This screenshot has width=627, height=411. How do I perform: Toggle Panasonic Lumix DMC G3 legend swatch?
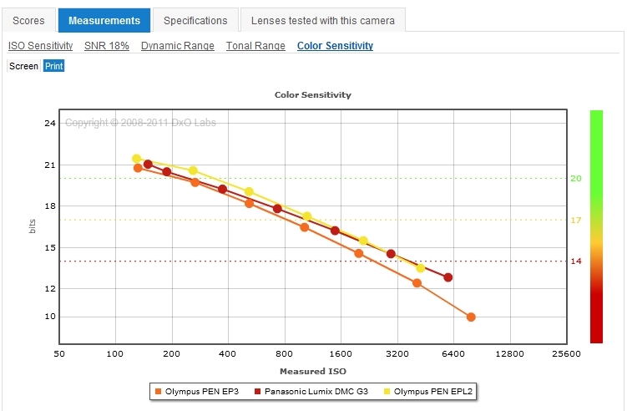pyautogui.click(x=258, y=391)
